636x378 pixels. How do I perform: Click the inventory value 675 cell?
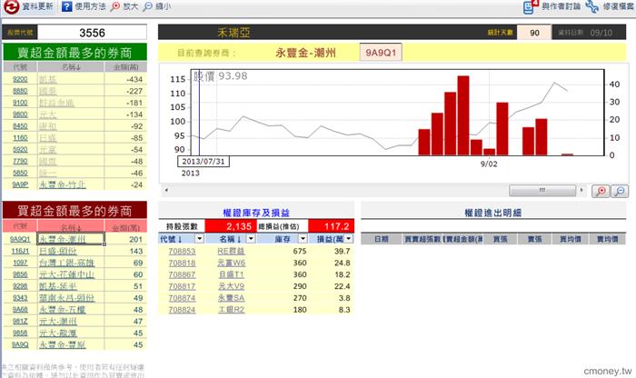point(282,251)
